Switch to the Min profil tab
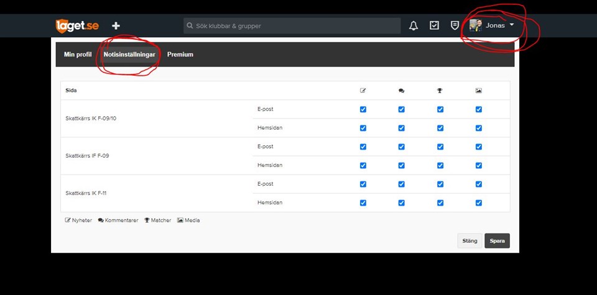Viewport: 597px width, 295px height. [78, 55]
